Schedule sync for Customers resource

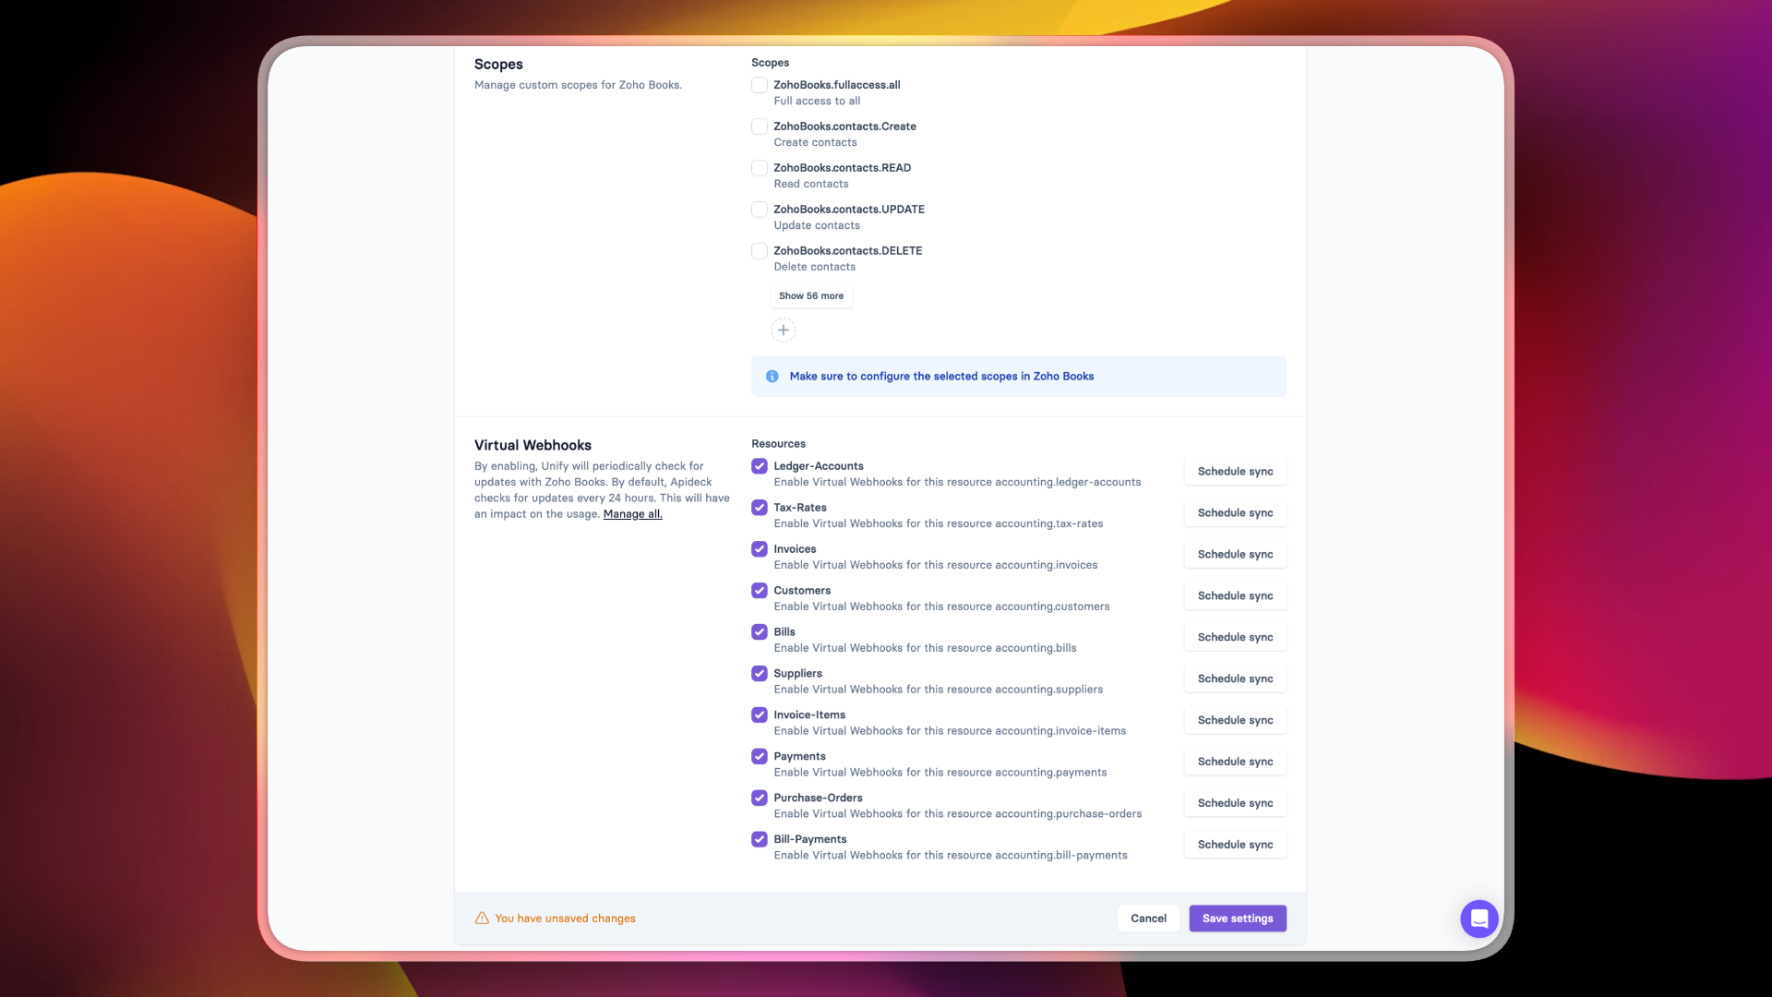point(1235,596)
